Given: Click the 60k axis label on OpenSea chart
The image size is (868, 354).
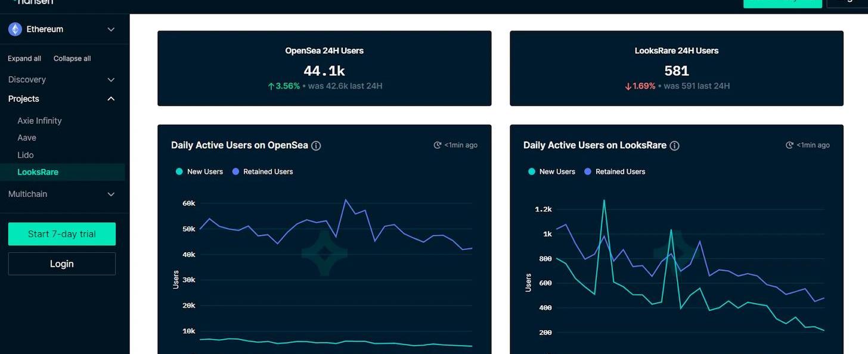Looking at the screenshot, I should pos(189,203).
